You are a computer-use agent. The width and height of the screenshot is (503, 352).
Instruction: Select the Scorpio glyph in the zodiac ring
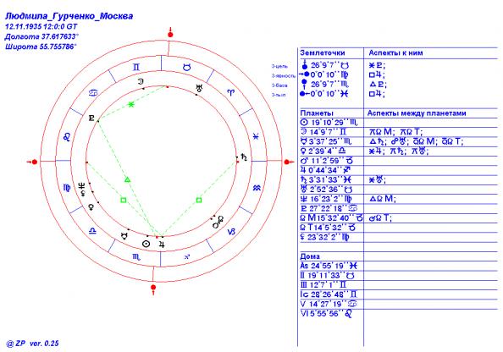coord(136,256)
